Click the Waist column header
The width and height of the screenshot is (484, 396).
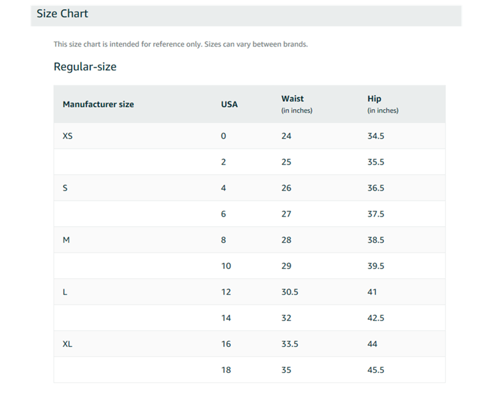297,104
